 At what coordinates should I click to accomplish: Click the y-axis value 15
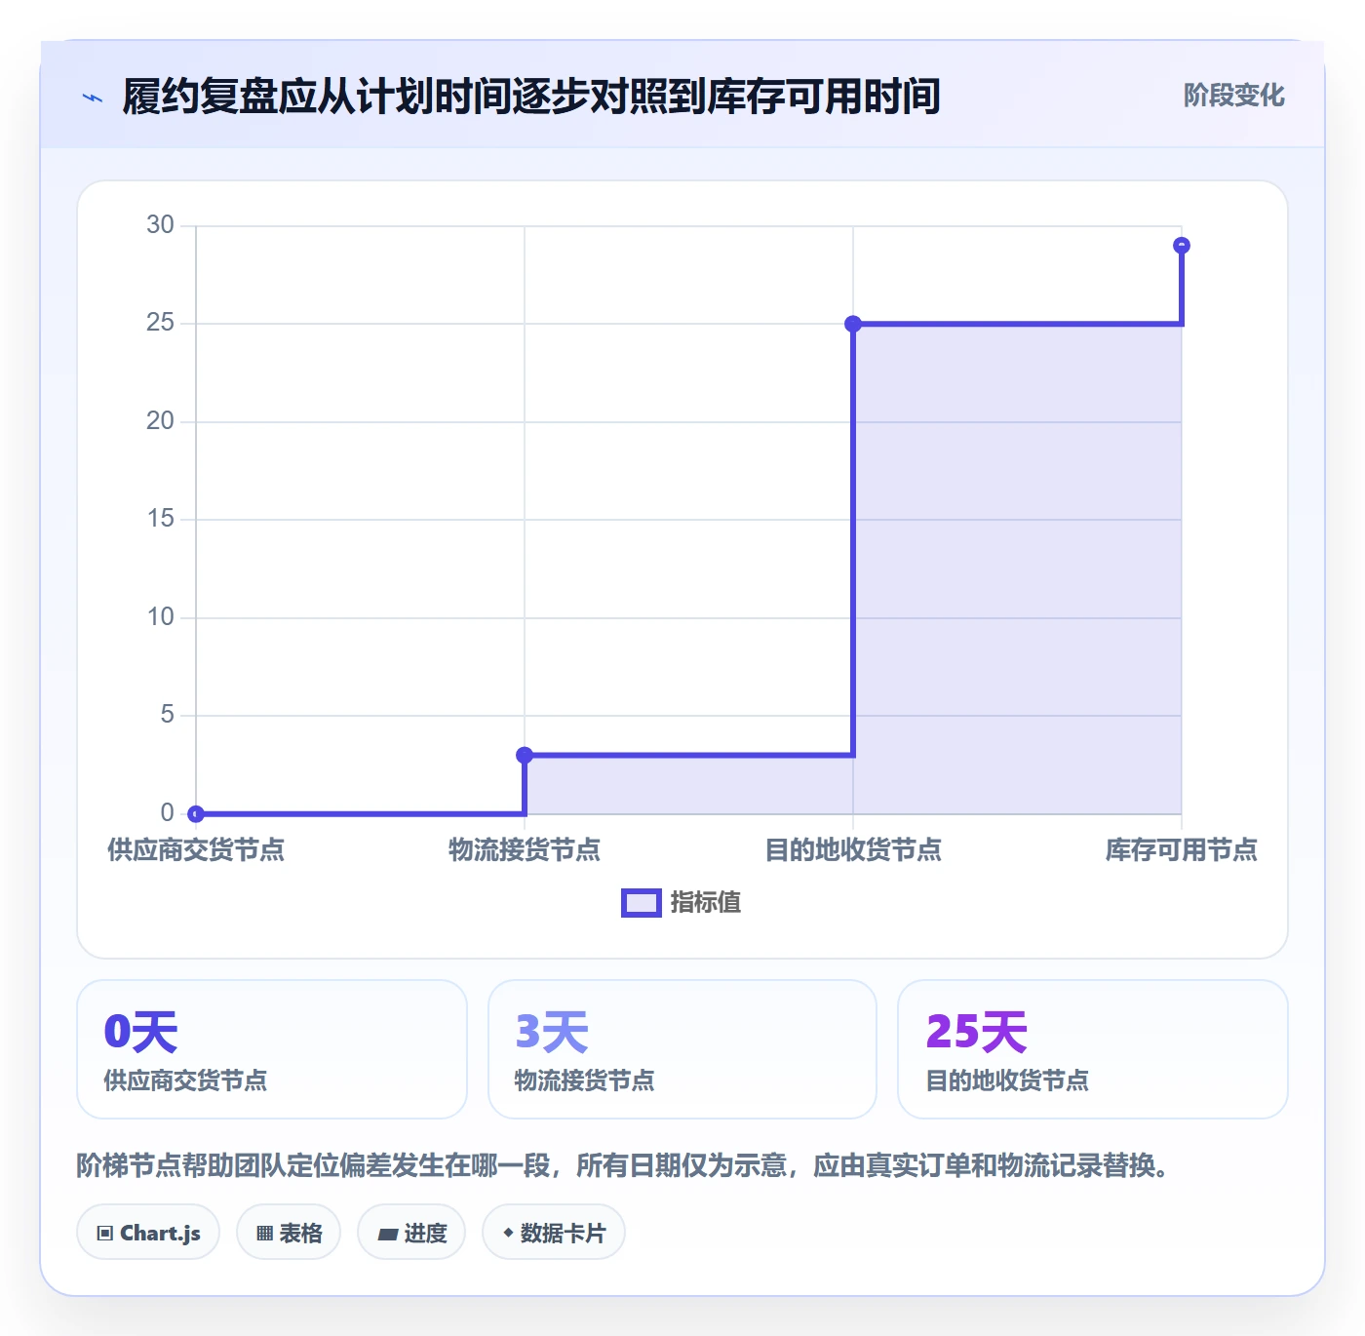pyautogui.click(x=160, y=519)
